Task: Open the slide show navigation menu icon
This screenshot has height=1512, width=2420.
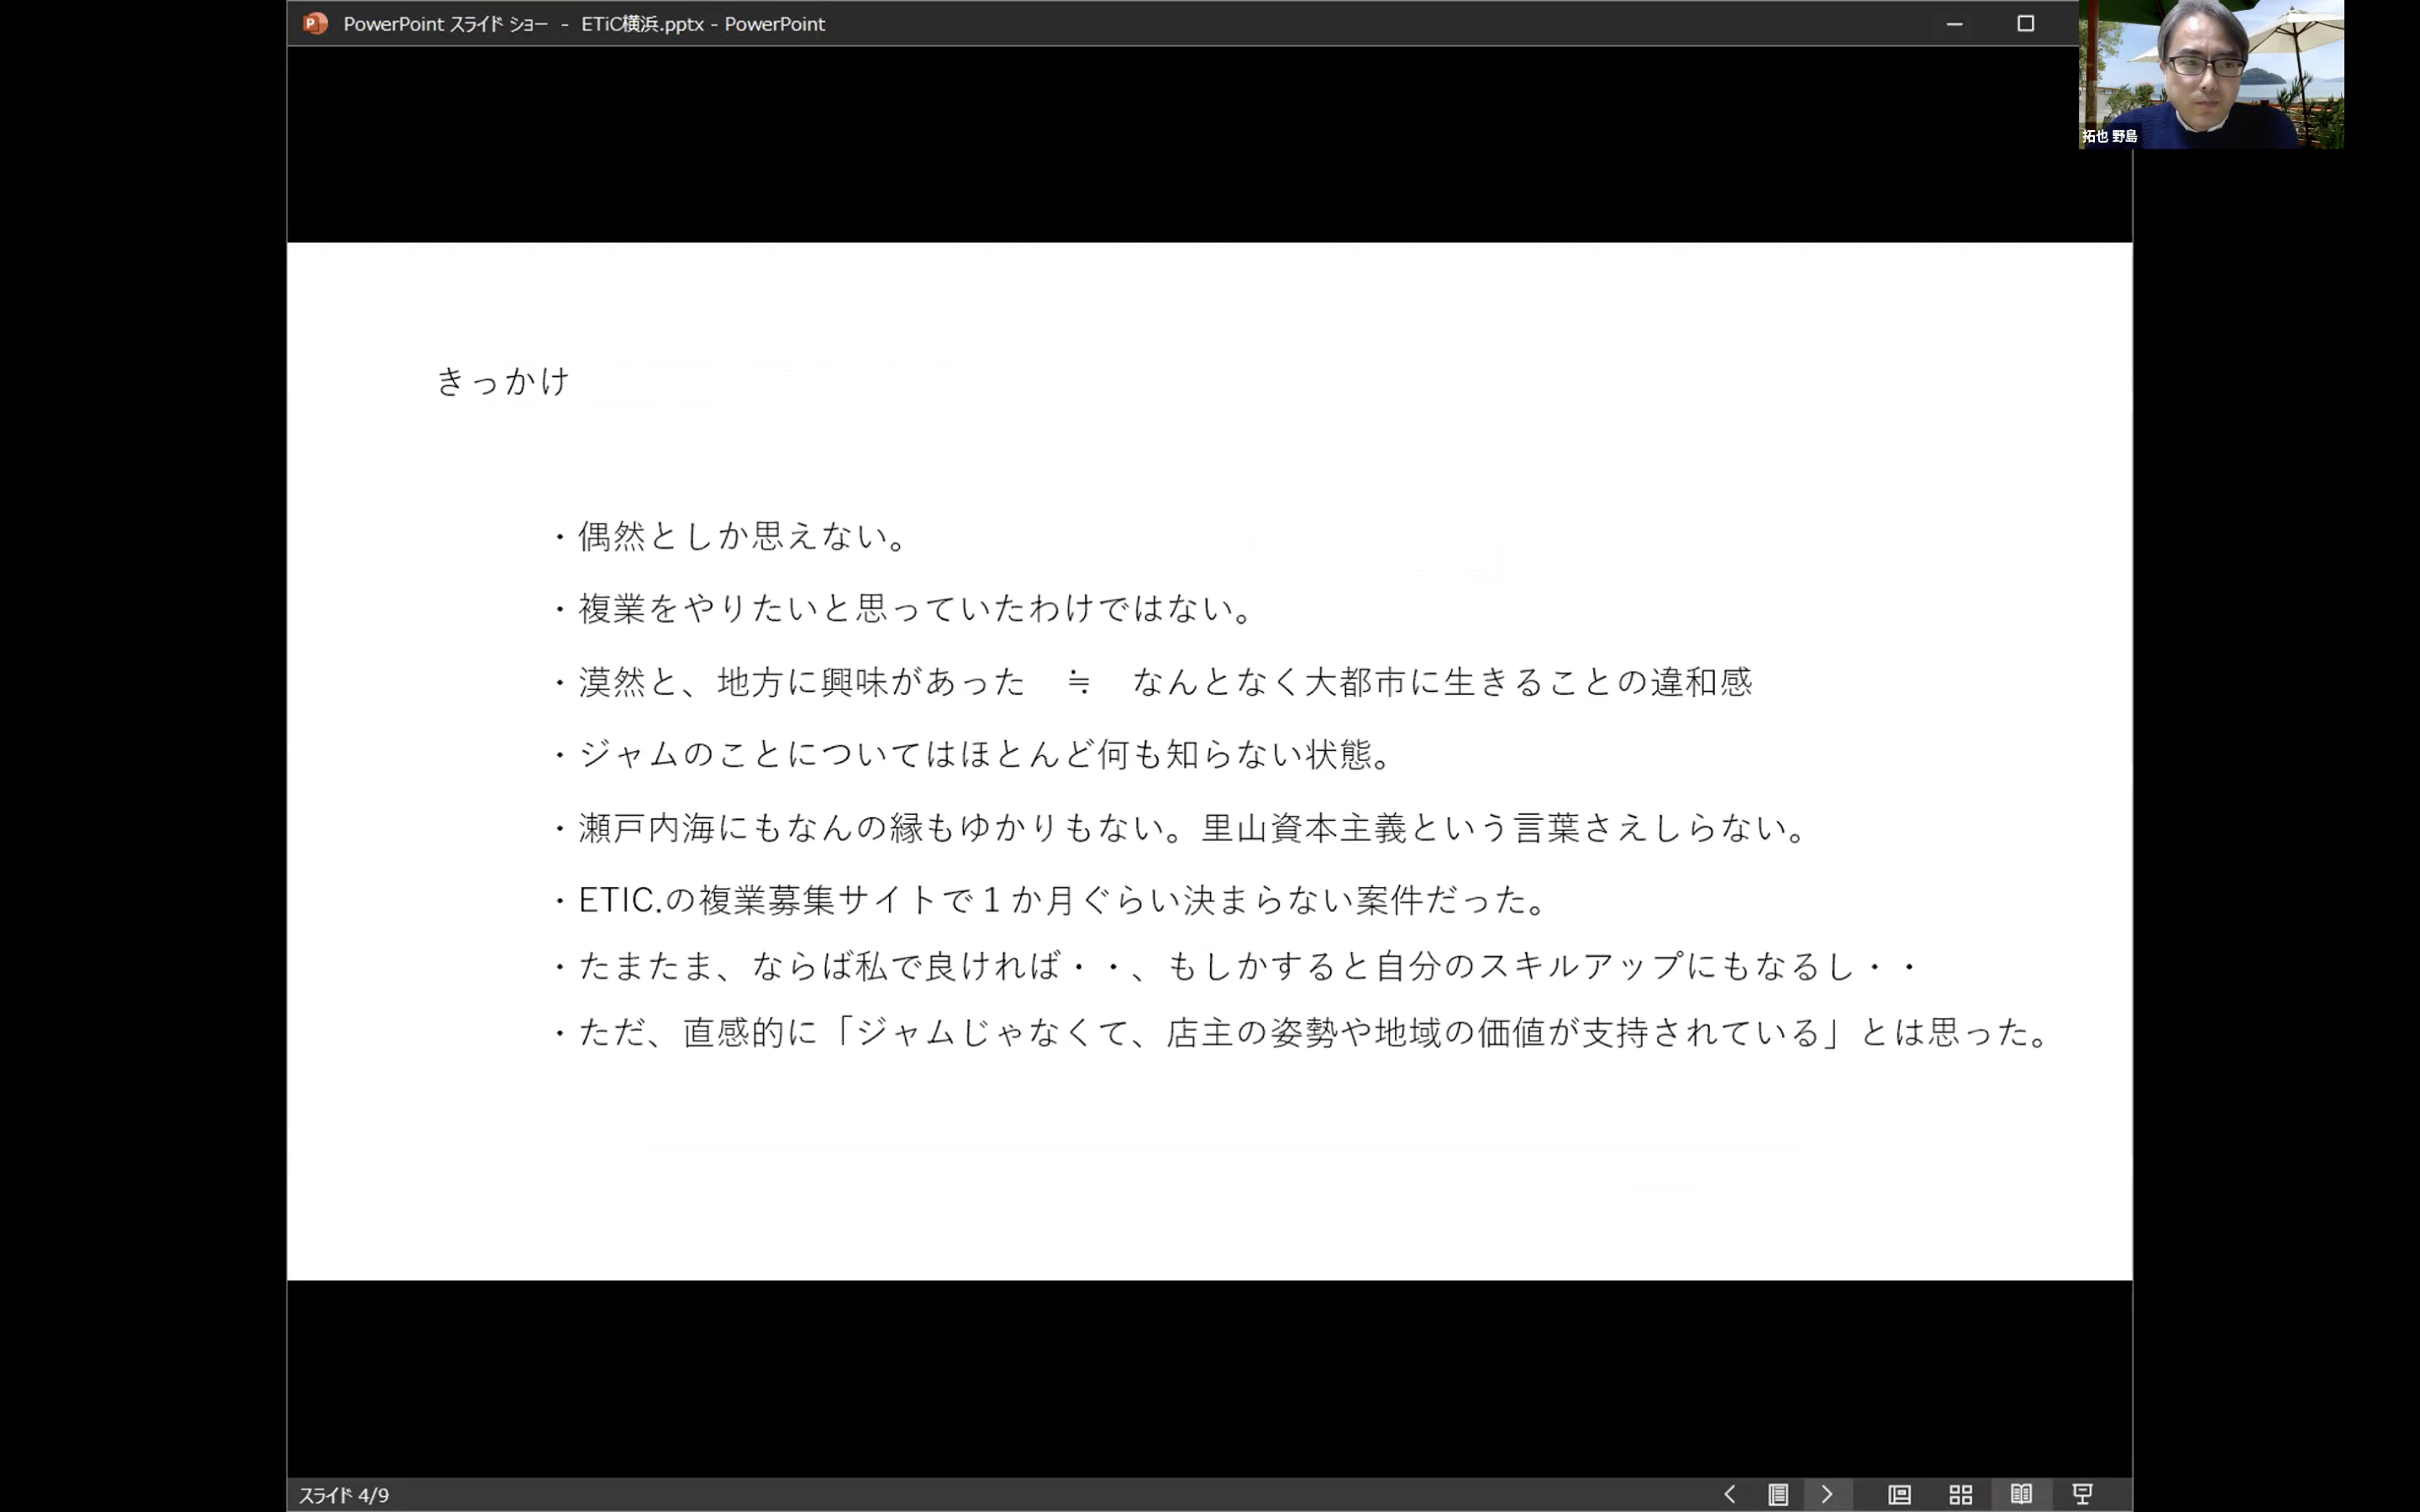Action: click(x=1779, y=1494)
